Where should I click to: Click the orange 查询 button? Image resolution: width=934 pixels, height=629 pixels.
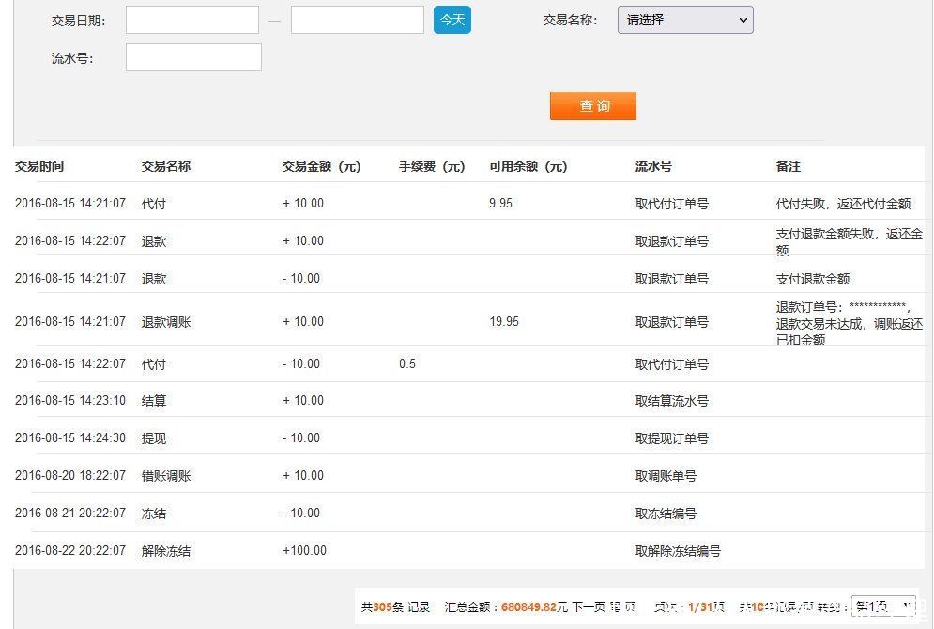click(x=592, y=106)
